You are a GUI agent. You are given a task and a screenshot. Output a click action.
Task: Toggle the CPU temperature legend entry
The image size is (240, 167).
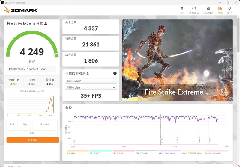(101, 152)
